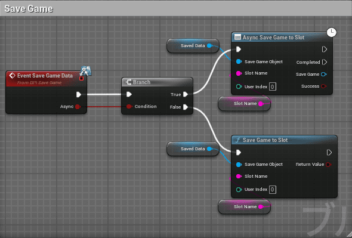This screenshot has height=238, width=352.
Task: Click the function icon on Save Game to Slot
Action: click(x=237, y=140)
